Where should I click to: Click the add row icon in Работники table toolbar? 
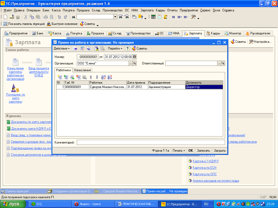click(60, 77)
